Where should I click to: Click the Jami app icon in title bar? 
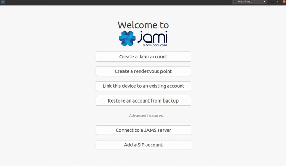coord(2,2)
